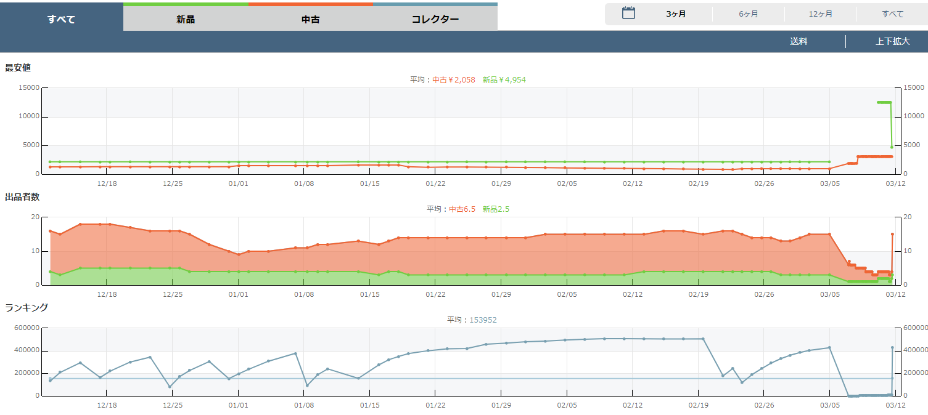Click 中古 ¥2,058 average price legend
Screen dimensions: 928x415
[453, 79]
